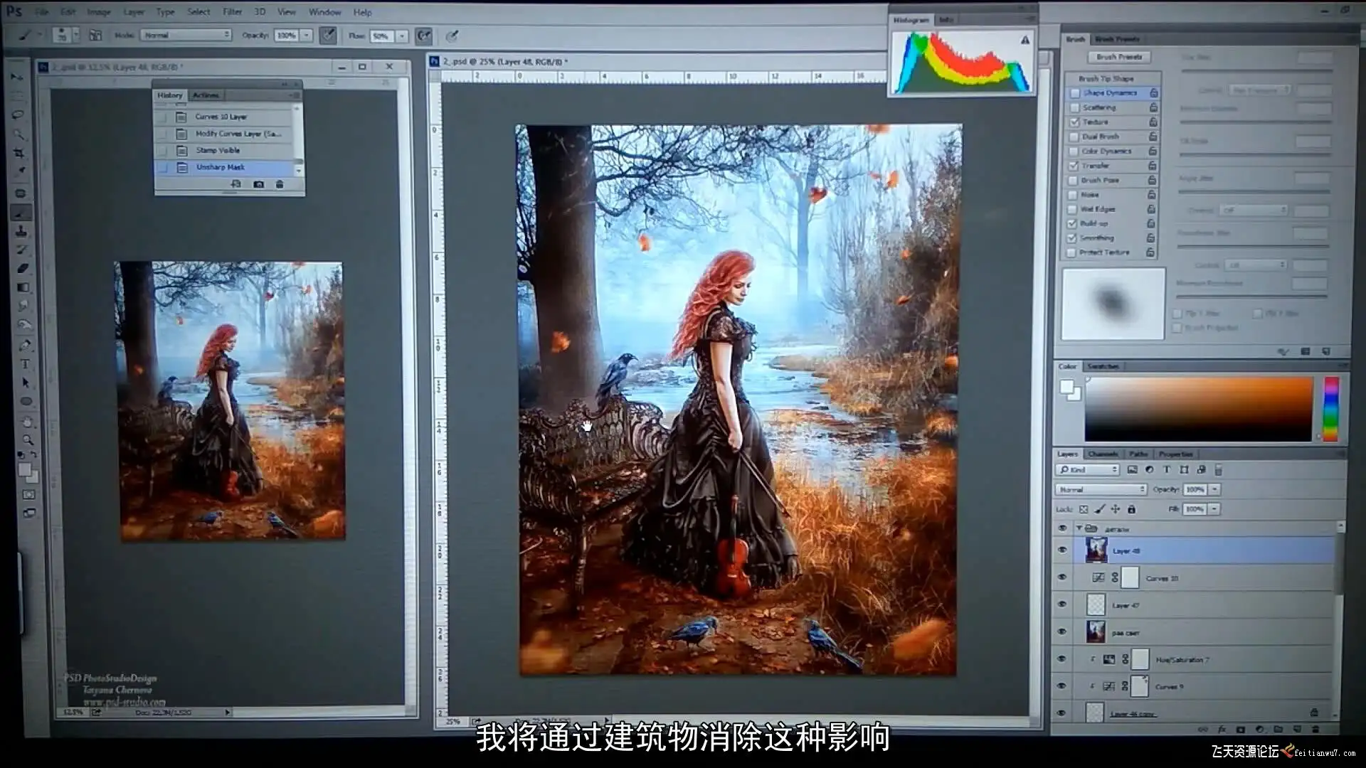Uncheck the Texture brush option
The width and height of the screenshot is (1366, 768).
pyautogui.click(x=1074, y=122)
